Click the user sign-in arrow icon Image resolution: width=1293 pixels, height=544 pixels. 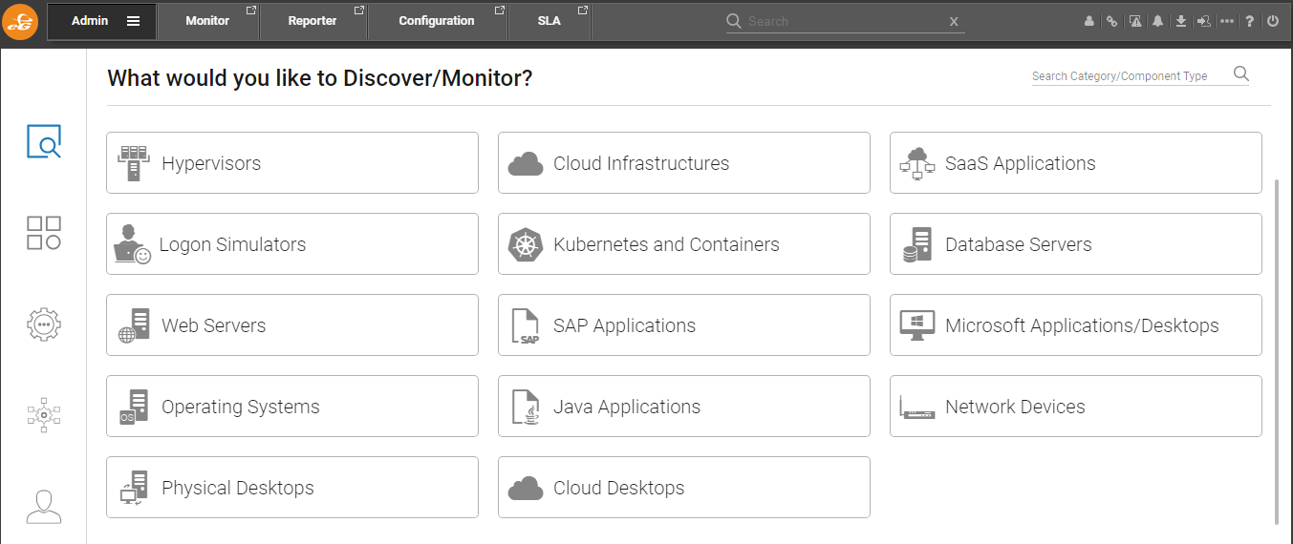(x=1203, y=21)
